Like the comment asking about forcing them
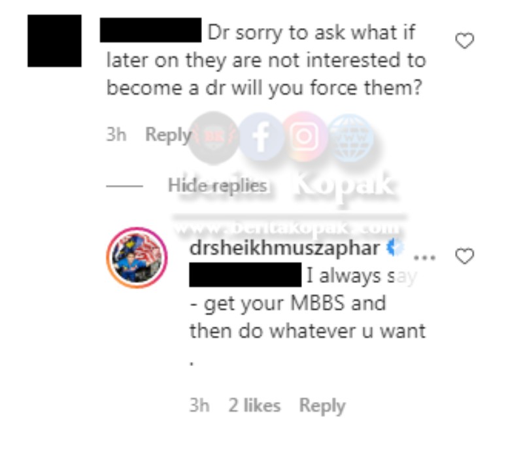This screenshot has height=451, width=523. [465, 41]
